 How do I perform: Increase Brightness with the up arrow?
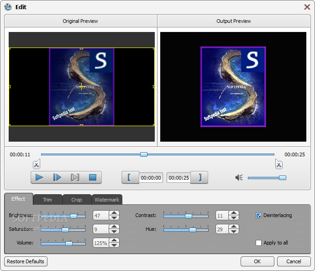[x=114, y=213]
